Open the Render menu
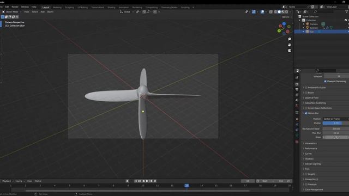Viewport: 349px width, 196px height. tap(15, 7)
